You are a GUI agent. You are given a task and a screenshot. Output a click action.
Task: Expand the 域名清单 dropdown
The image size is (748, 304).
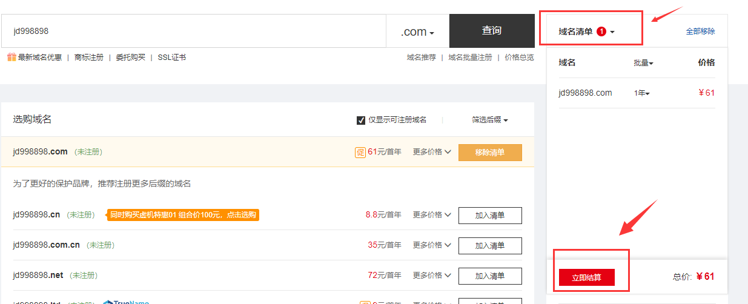tap(586, 31)
